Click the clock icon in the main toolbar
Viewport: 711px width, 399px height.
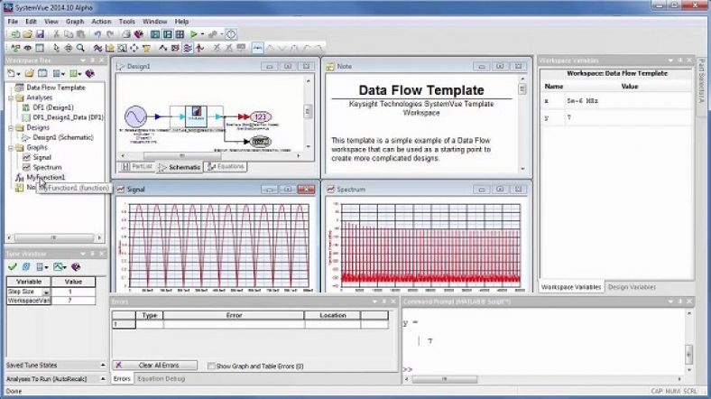pyautogui.click(x=231, y=34)
